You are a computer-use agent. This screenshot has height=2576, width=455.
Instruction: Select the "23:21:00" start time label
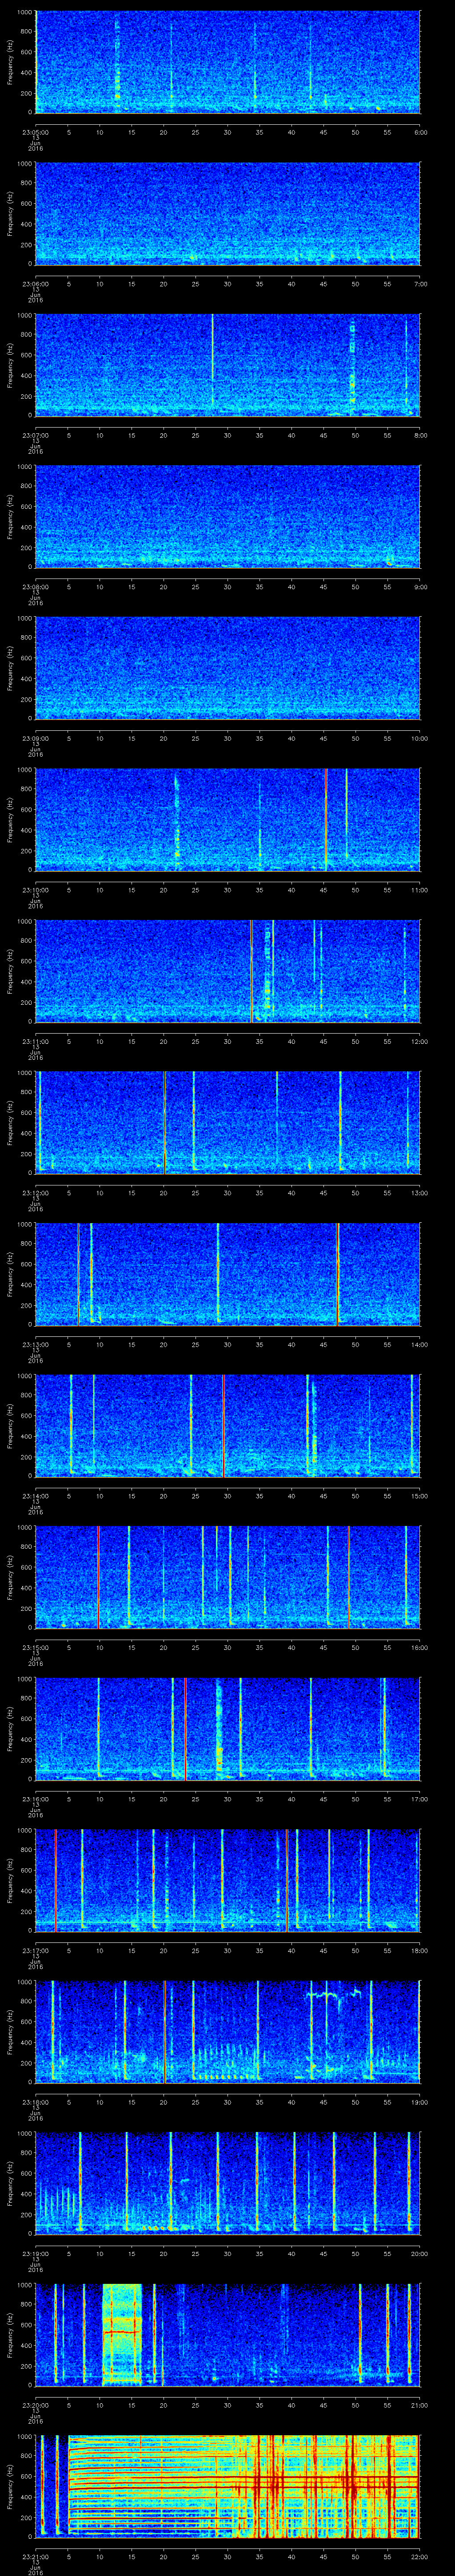35,2556
